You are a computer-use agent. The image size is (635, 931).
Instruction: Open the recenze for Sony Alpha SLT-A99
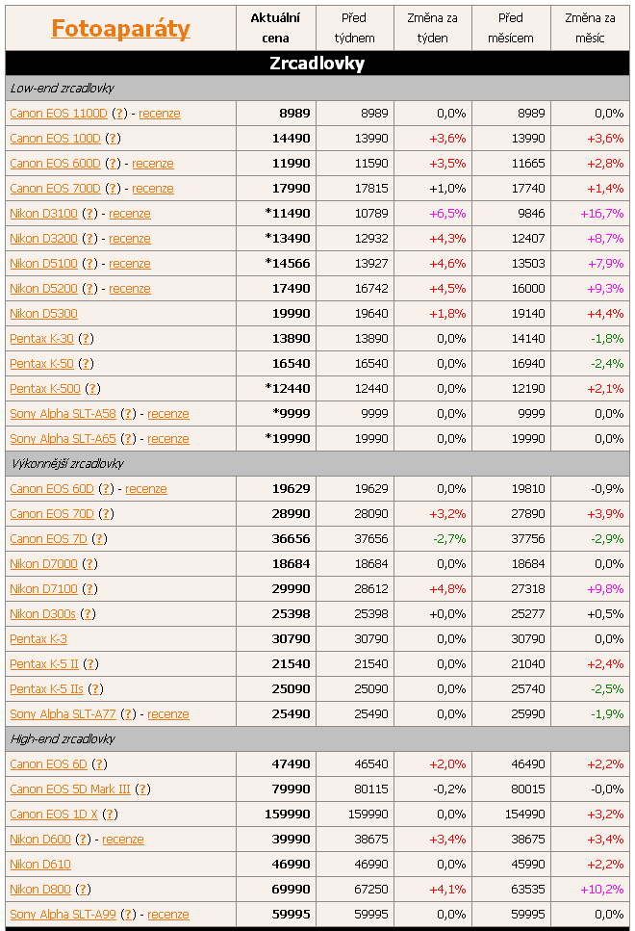(168, 915)
